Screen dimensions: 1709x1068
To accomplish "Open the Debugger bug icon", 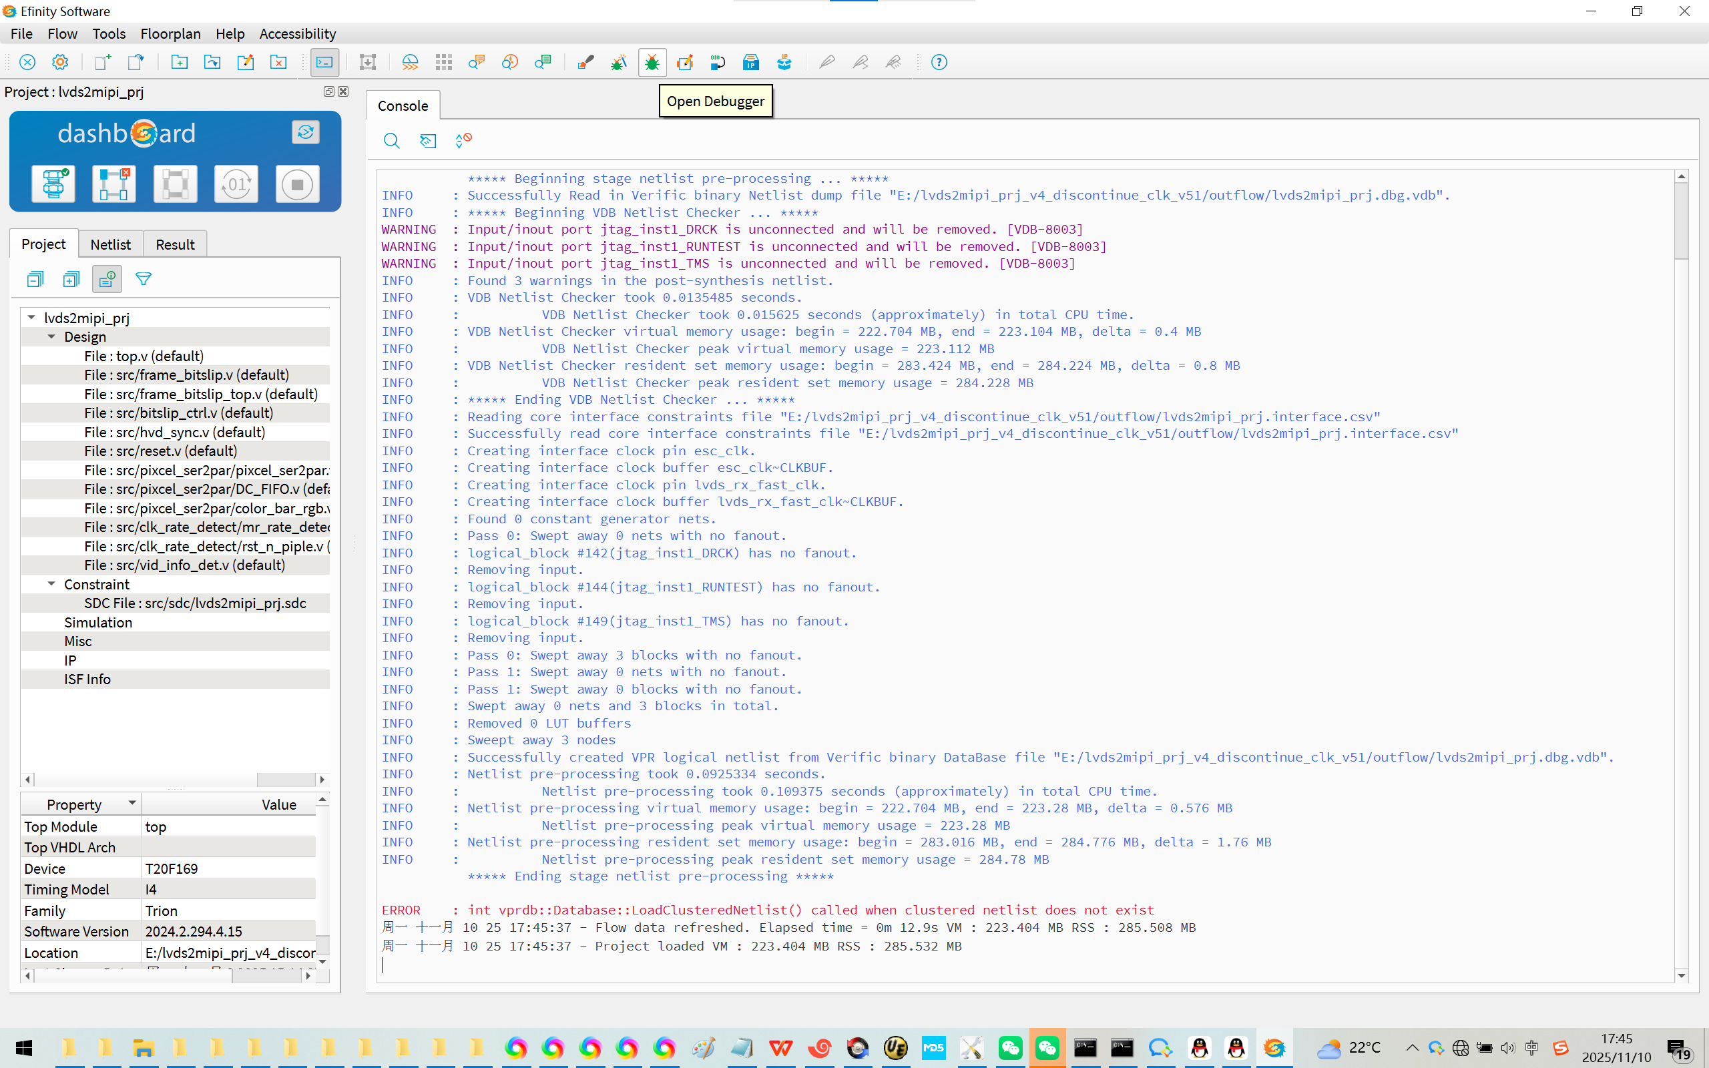I will tap(652, 62).
